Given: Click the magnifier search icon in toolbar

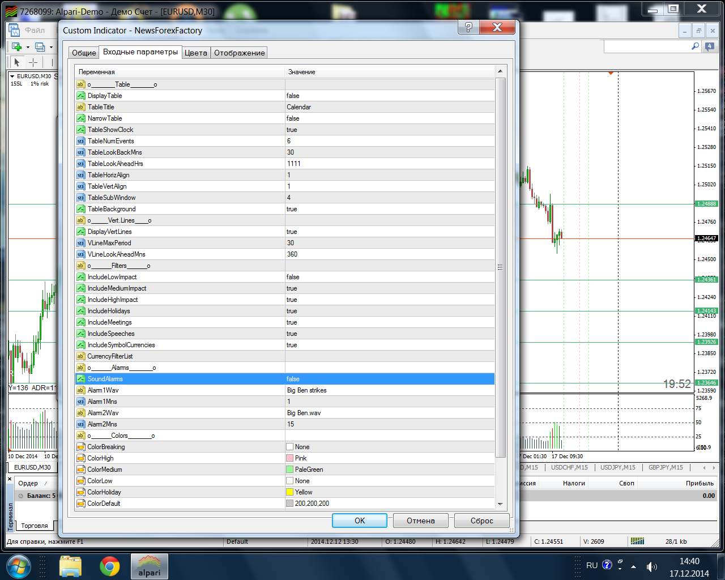Looking at the screenshot, I should click(696, 46).
